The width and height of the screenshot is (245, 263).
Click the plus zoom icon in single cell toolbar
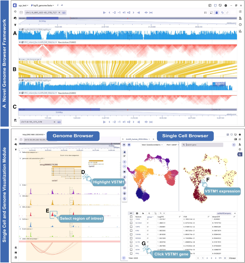(125, 162)
